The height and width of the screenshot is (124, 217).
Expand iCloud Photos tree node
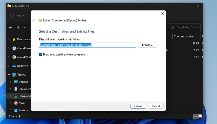[9, 57]
